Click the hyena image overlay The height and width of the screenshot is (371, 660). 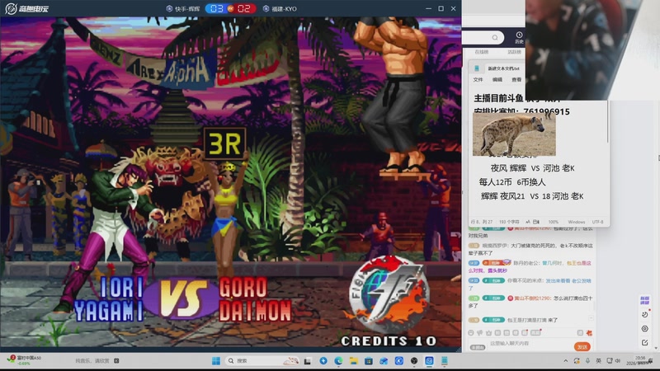click(514, 134)
